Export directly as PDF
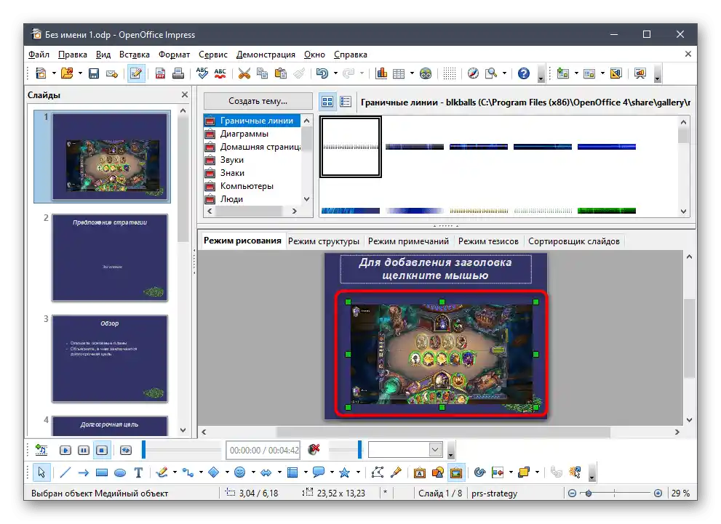The width and height of the screenshot is (721, 524). click(x=159, y=73)
